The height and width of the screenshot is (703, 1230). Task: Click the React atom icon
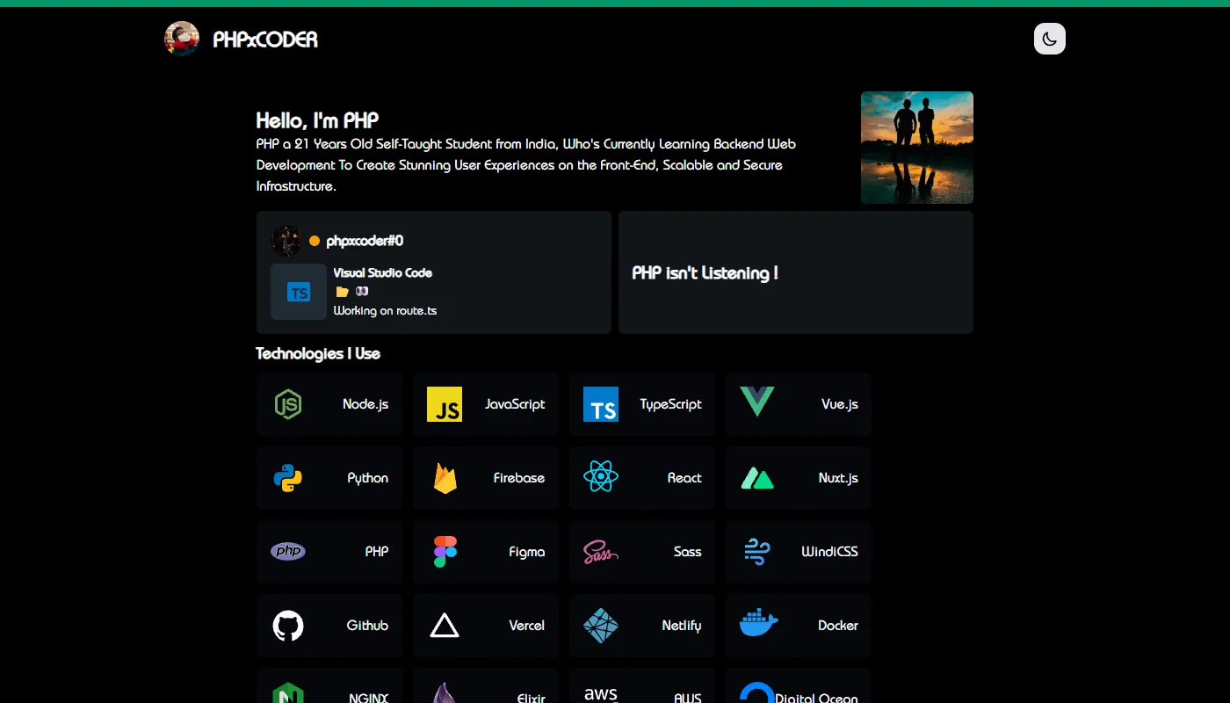pyautogui.click(x=601, y=477)
